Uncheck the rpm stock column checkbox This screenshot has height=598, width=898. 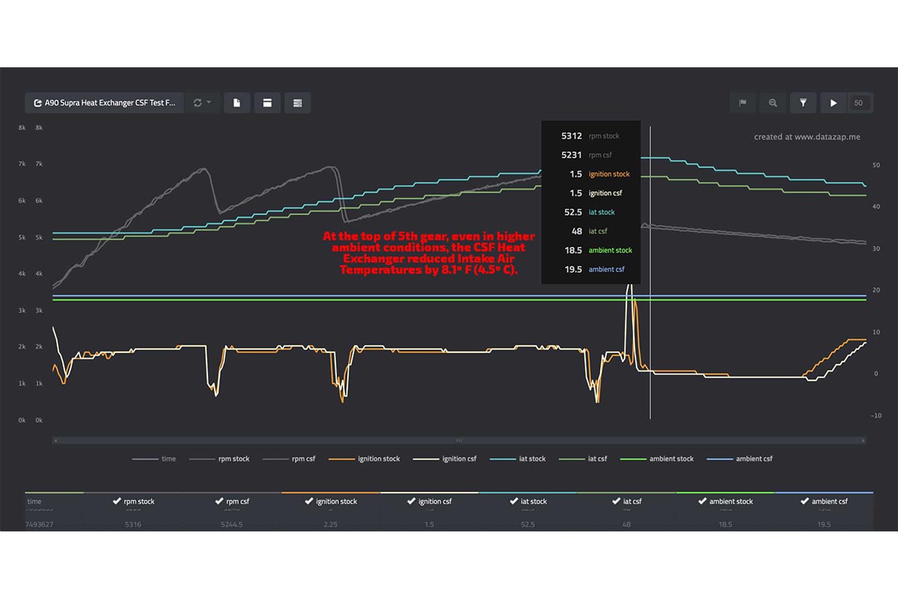tap(117, 502)
